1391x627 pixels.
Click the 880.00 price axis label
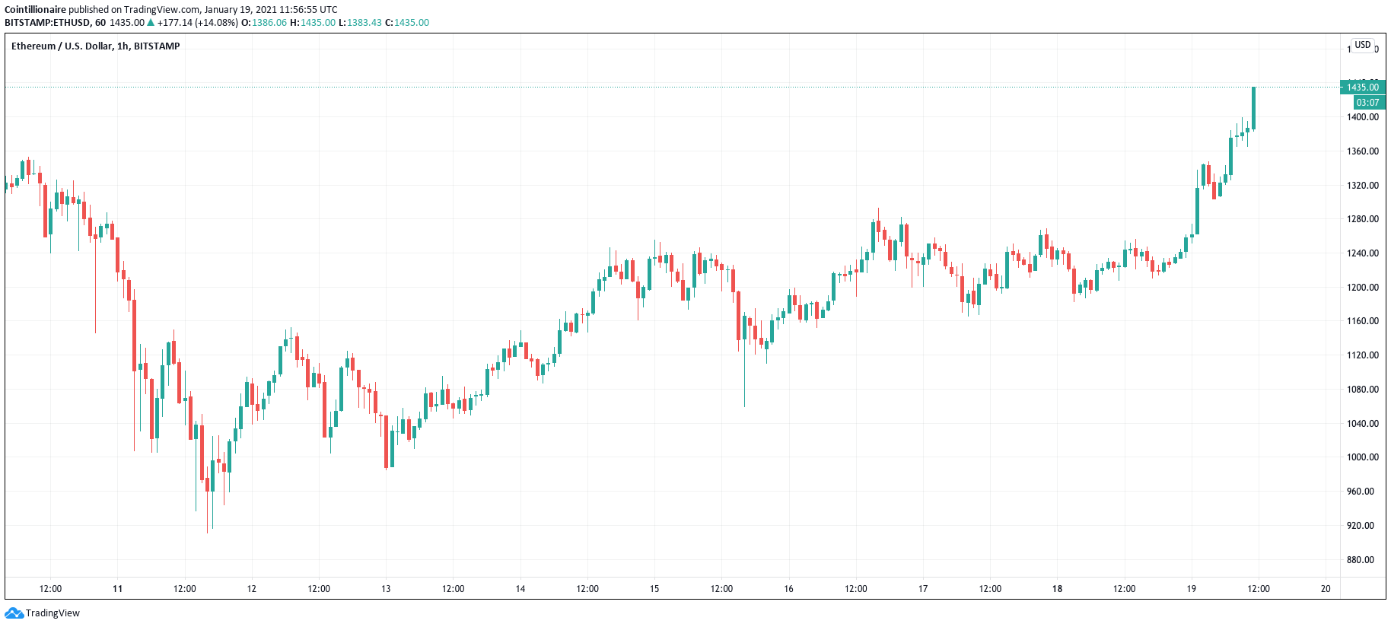pyautogui.click(x=1361, y=560)
